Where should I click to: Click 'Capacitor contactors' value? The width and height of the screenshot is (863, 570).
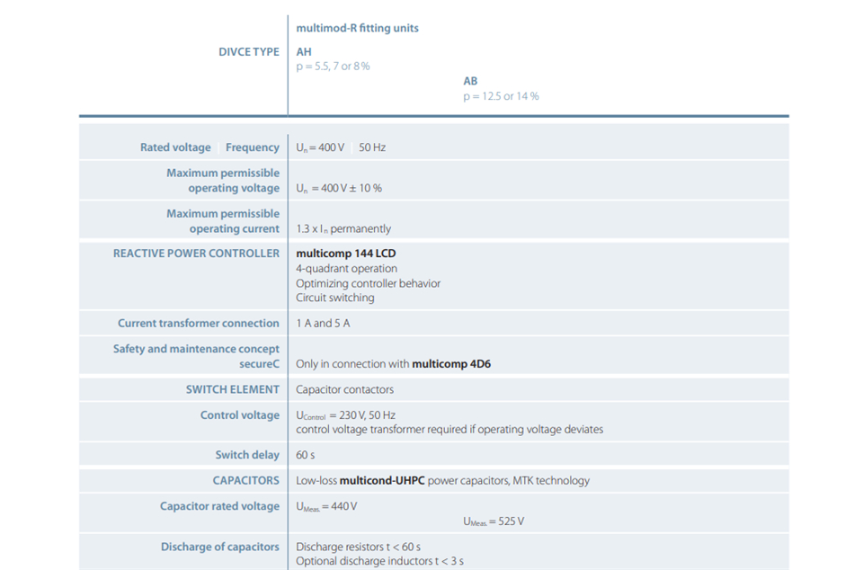[345, 389]
